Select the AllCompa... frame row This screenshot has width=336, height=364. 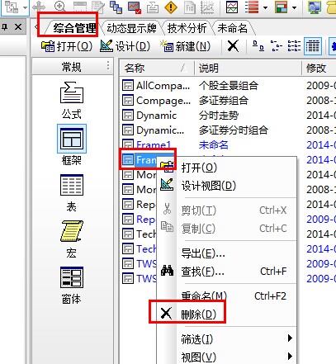click(x=229, y=86)
